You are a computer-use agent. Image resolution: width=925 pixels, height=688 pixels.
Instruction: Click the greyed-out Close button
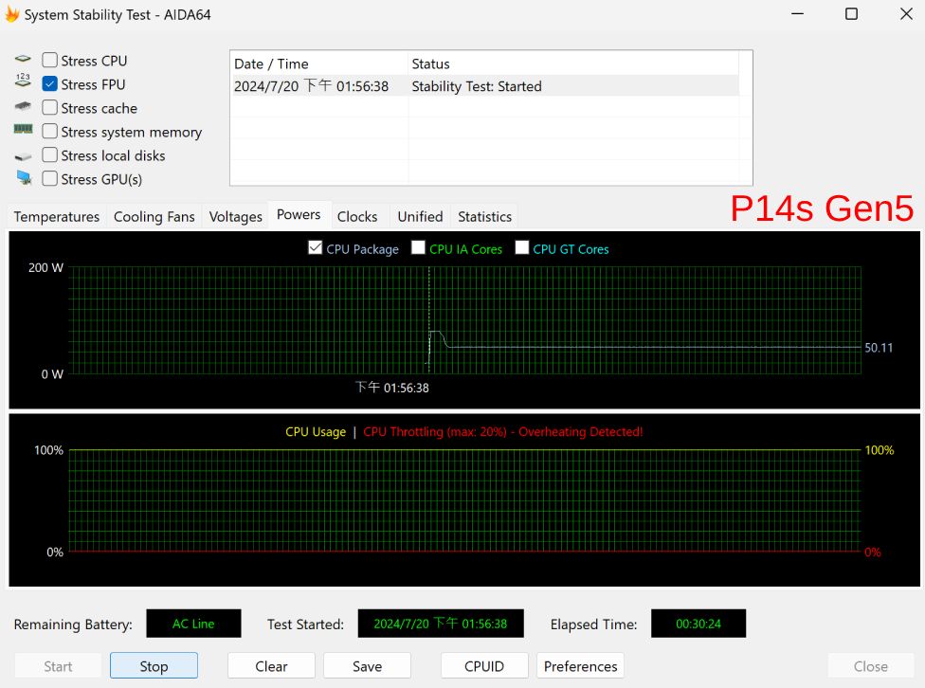pos(871,666)
